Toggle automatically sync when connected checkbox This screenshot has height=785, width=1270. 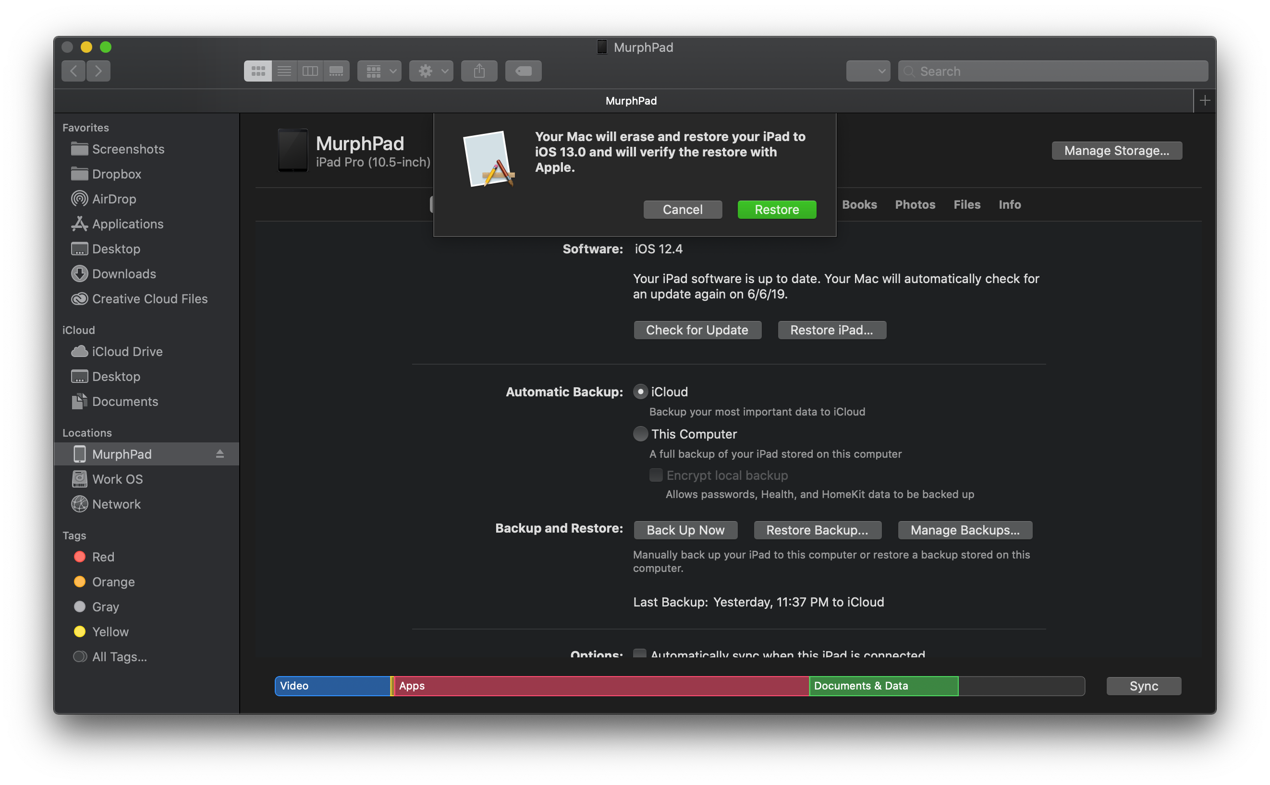640,654
